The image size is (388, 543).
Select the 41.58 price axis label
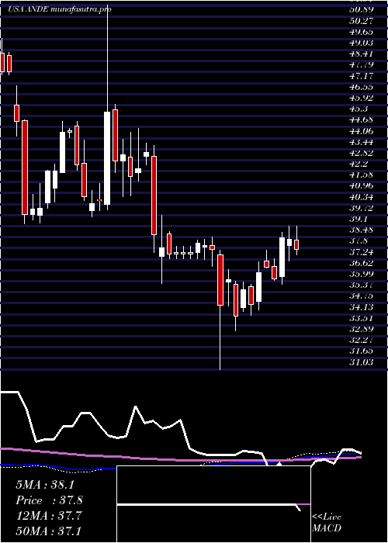coord(361,175)
